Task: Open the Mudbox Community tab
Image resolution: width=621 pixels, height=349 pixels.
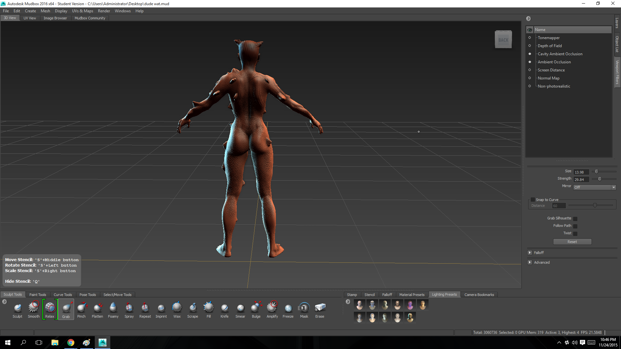Action: pyautogui.click(x=90, y=18)
